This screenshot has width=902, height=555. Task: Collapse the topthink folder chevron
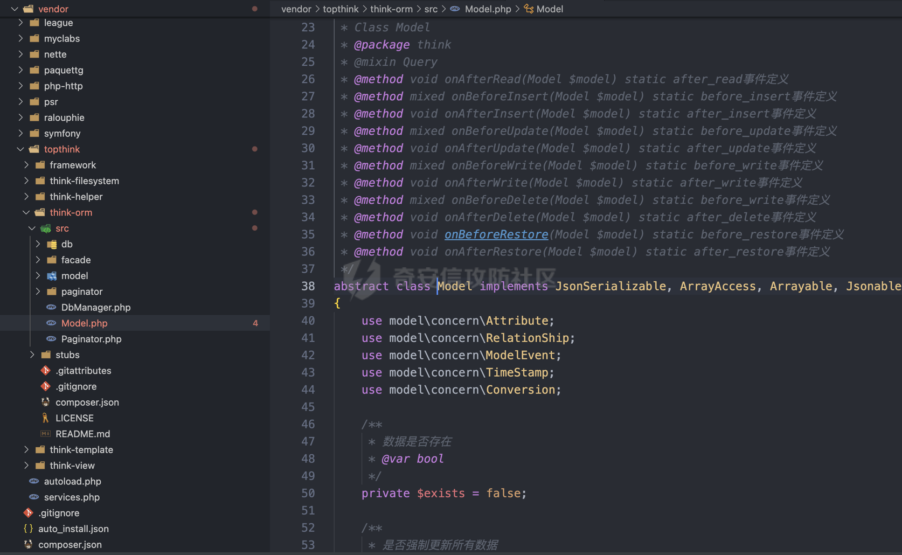pyautogui.click(x=20, y=149)
